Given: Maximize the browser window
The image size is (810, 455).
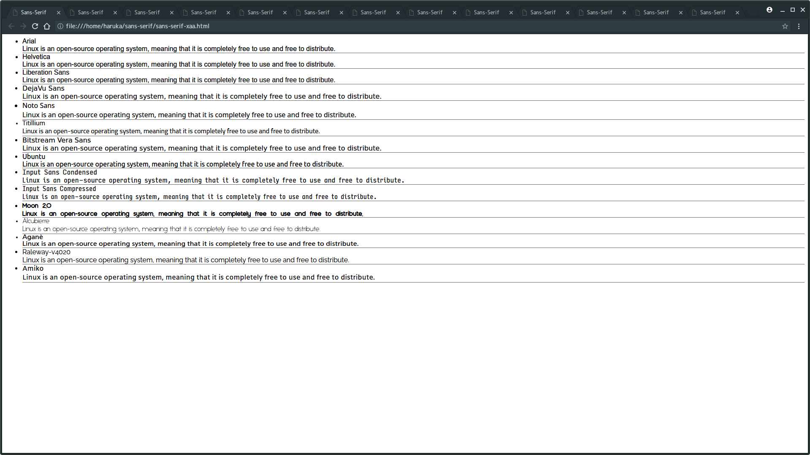Looking at the screenshot, I should pos(793,10).
